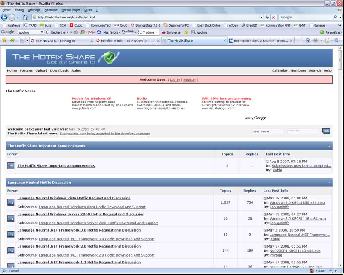Collapse the Important Announcements category
The height and width of the screenshot is (275, 344).
click(329, 146)
